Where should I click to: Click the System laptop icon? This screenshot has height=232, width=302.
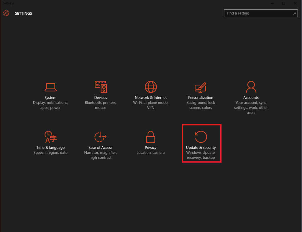coord(50,87)
